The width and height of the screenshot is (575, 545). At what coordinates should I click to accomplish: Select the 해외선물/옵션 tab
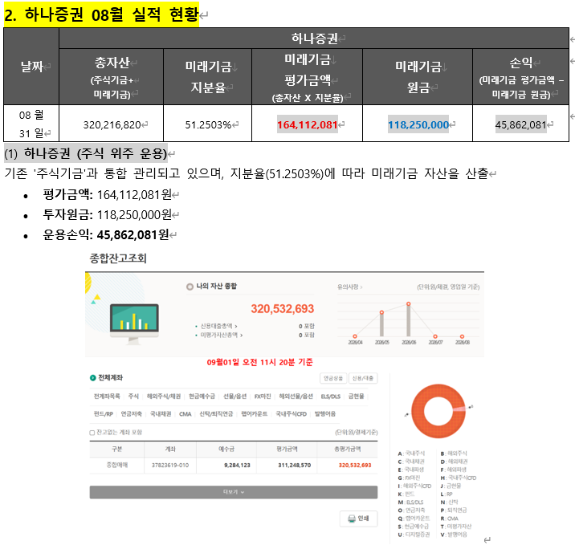coord(296,397)
